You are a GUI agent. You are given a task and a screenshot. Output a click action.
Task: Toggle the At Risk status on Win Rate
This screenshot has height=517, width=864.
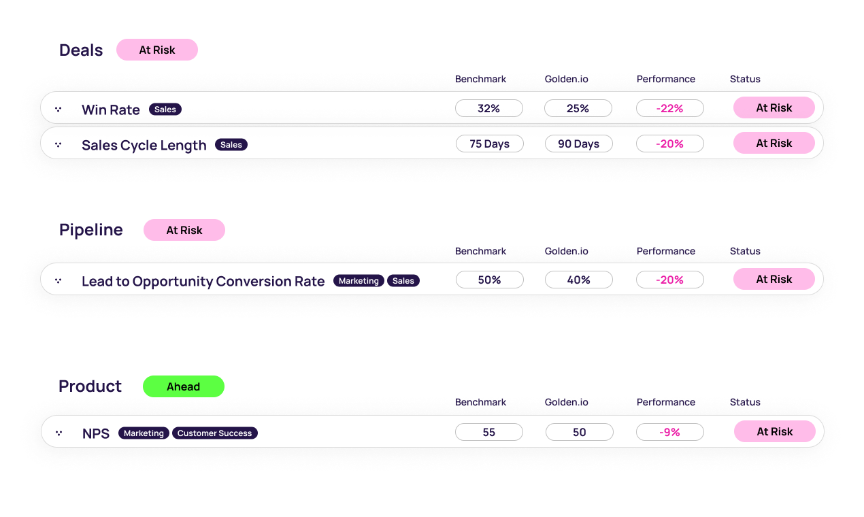click(x=774, y=107)
